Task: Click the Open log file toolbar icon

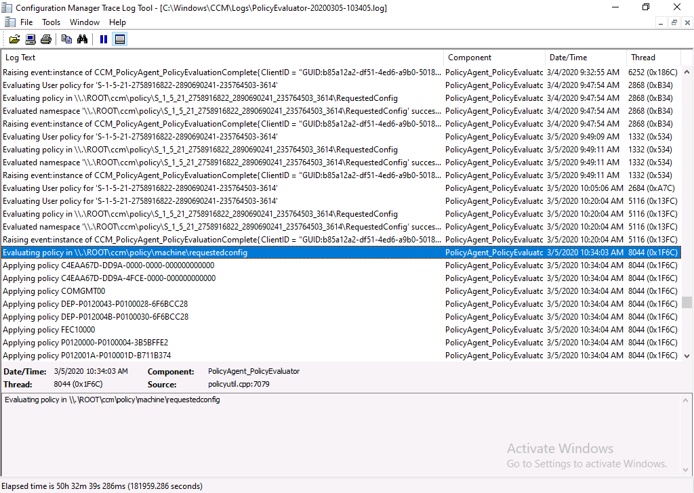Action: (15, 39)
